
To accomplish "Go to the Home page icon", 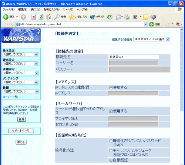I will click(48, 17).
